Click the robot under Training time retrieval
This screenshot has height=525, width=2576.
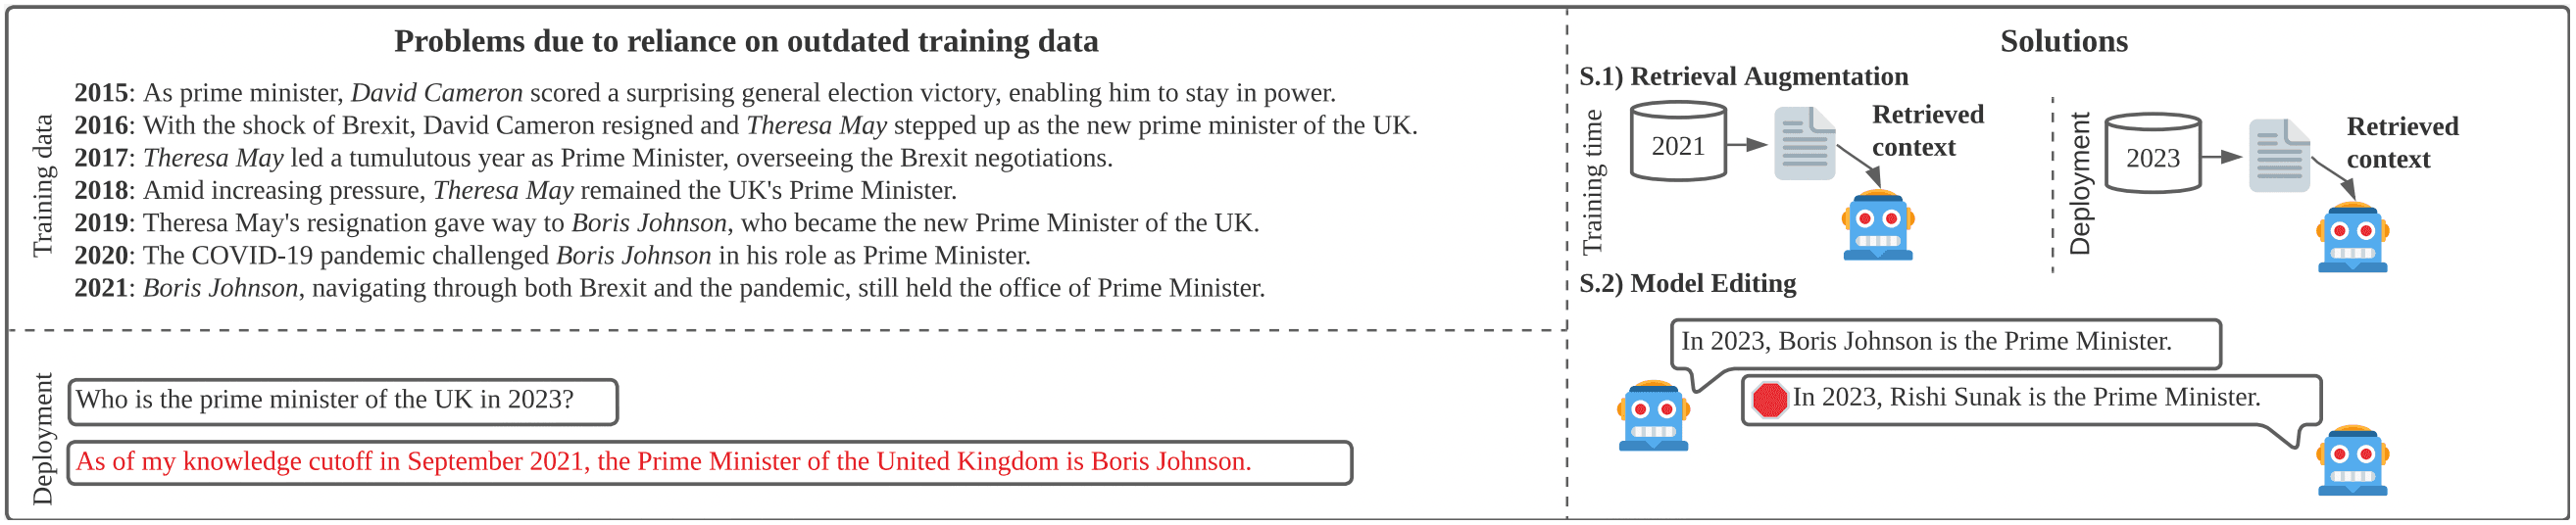[1878, 225]
